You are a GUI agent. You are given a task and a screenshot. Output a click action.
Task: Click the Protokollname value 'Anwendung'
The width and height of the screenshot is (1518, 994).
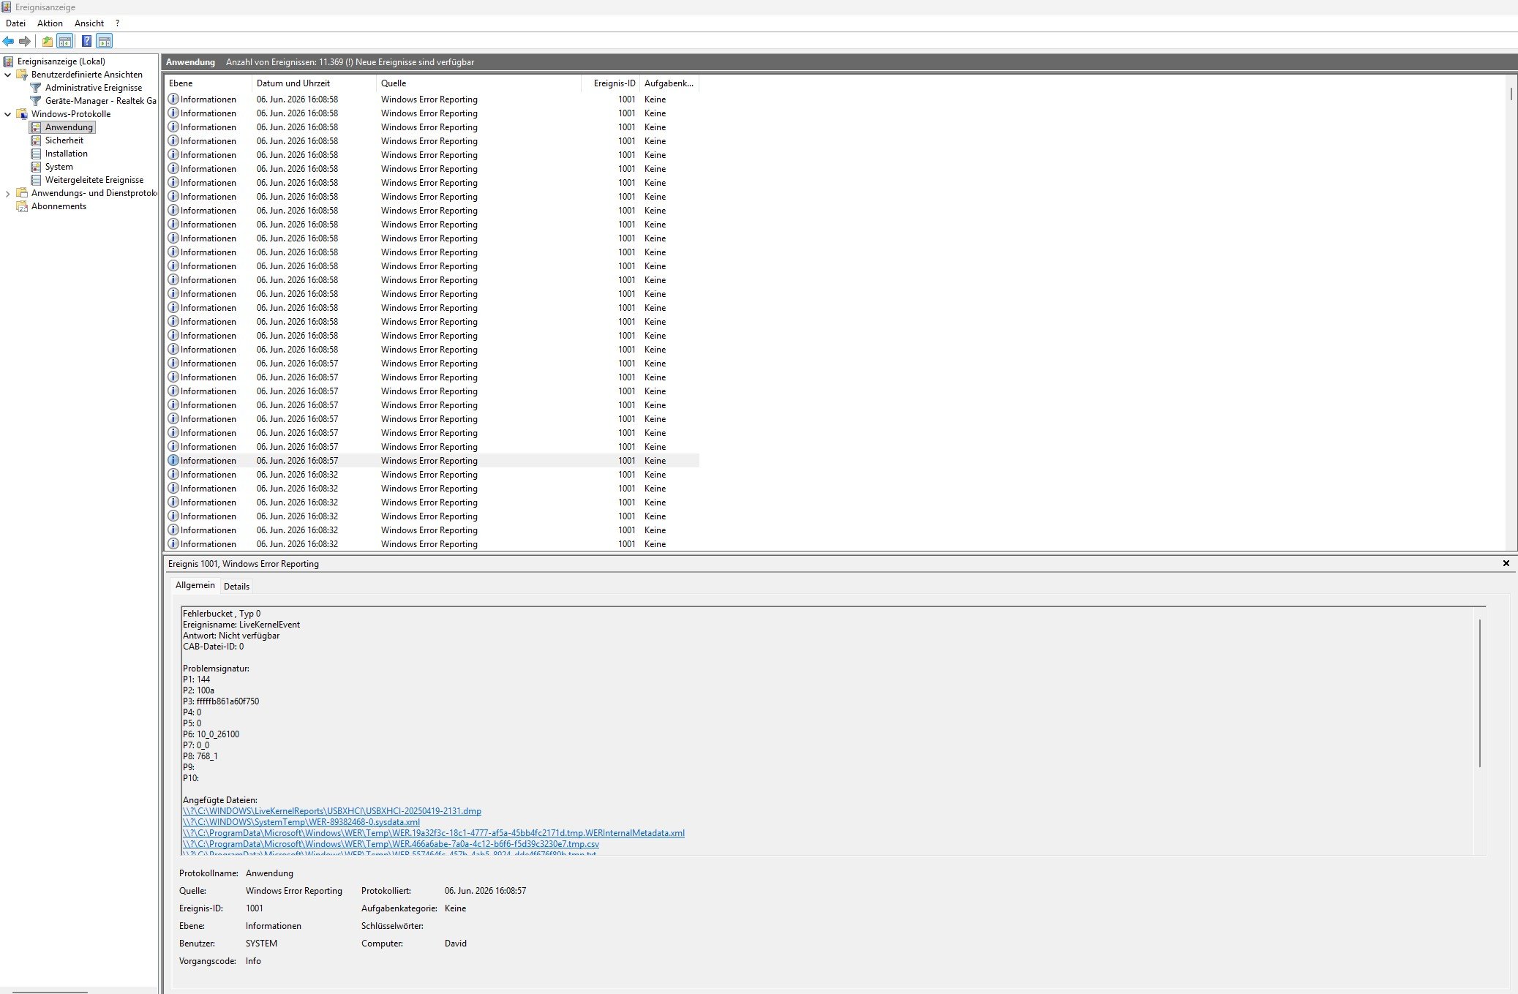coord(269,873)
